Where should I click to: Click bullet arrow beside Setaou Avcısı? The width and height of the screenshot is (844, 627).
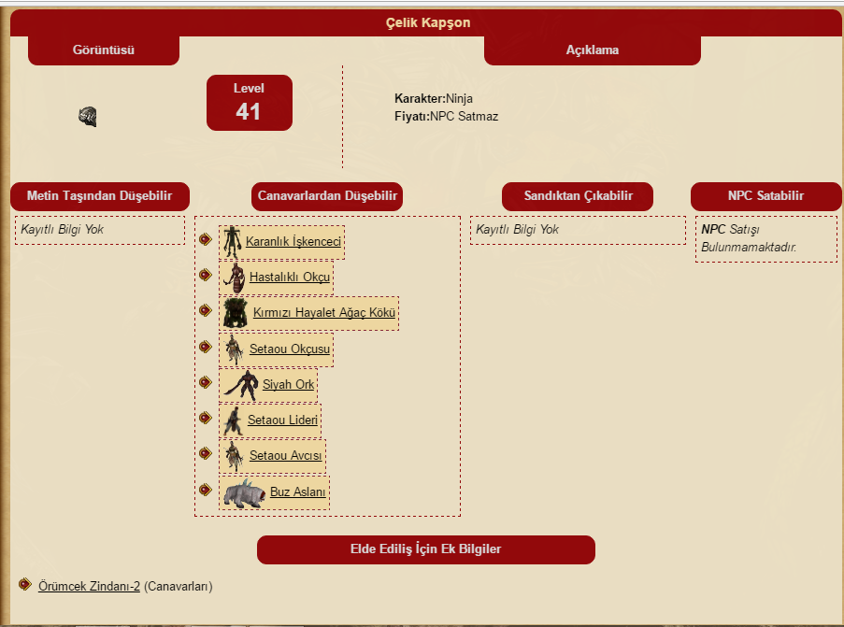205,453
